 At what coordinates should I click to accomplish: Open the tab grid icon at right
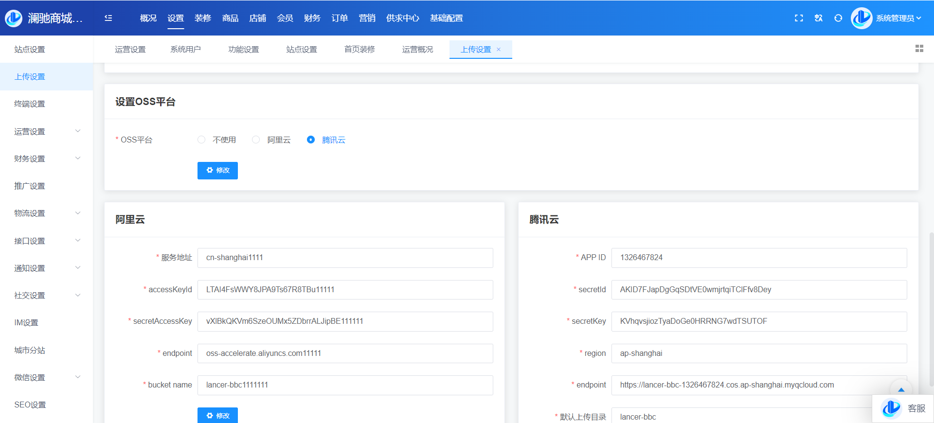[919, 49]
